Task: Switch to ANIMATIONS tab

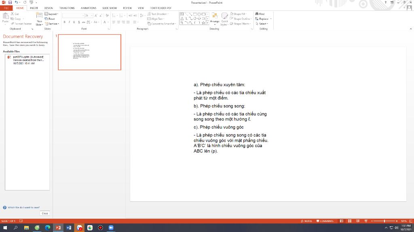Action: click(89, 8)
